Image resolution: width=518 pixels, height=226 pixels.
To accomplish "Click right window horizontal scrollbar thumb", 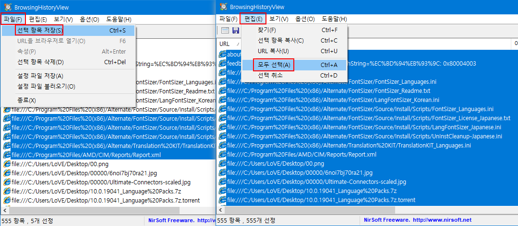I will tap(309, 210).
